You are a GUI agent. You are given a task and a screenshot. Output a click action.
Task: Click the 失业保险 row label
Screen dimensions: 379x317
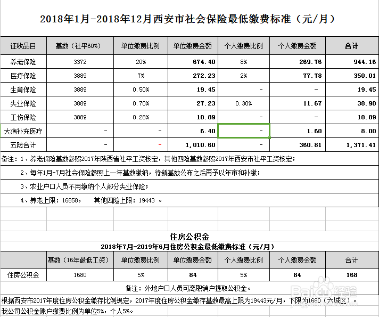[23, 103]
